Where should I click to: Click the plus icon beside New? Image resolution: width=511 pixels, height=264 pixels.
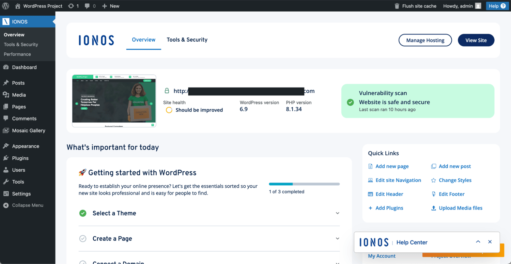point(105,6)
